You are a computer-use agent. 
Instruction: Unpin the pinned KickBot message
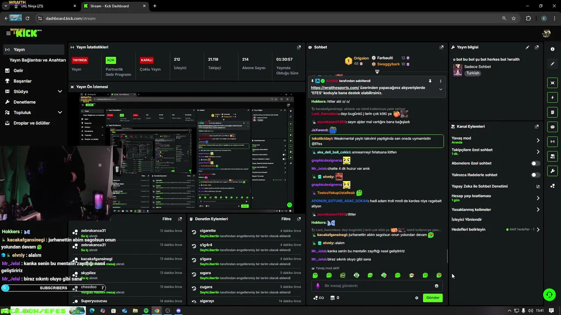click(x=430, y=81)
